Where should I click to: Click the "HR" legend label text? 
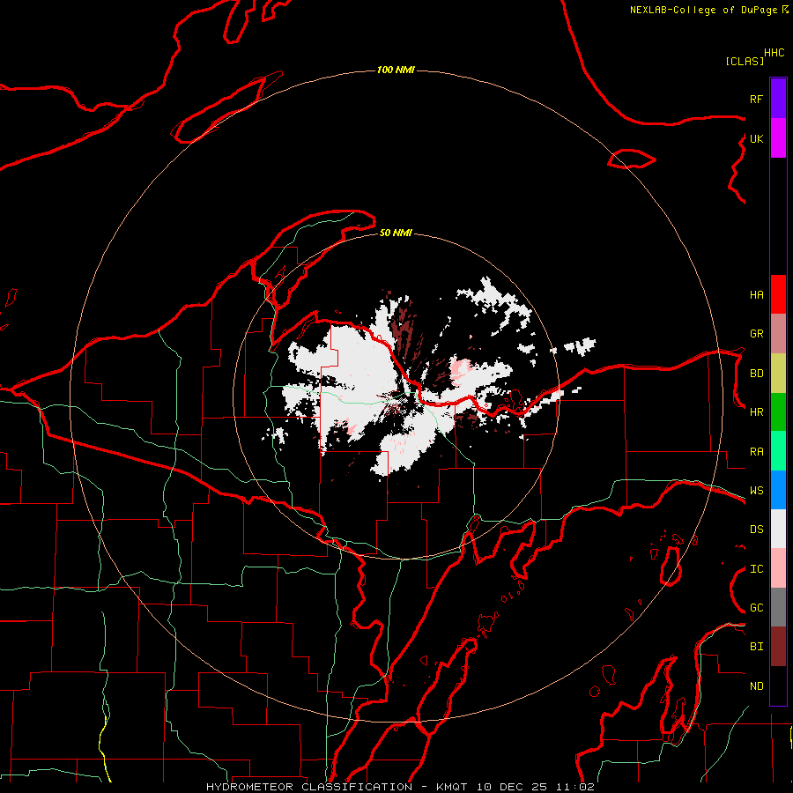pyautogui.click(x=756, y=412)
